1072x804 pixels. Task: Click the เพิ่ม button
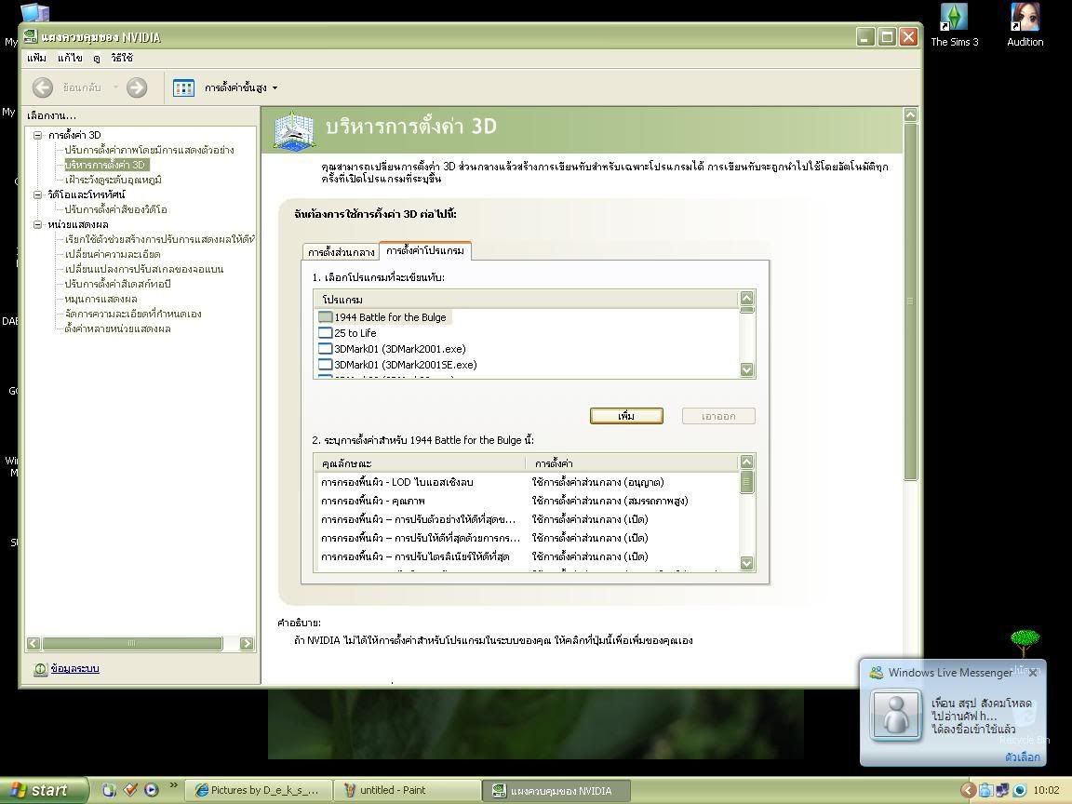tap(626, 416)
